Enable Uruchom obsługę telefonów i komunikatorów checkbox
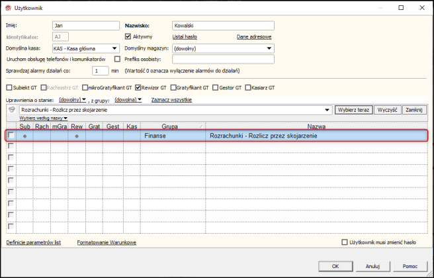The image size is (434, 278). (118, 59)
